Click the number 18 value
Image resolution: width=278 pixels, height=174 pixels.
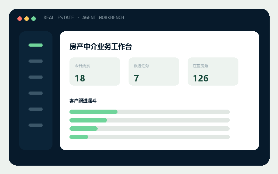coord(80,78)
